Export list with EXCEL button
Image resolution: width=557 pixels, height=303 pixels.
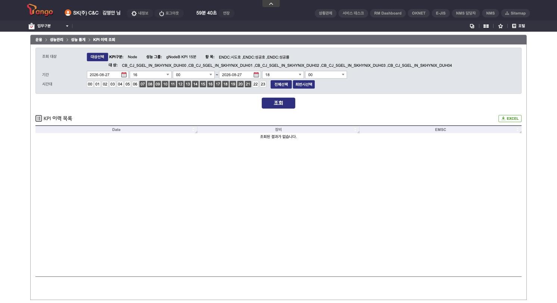coord(510,119)
